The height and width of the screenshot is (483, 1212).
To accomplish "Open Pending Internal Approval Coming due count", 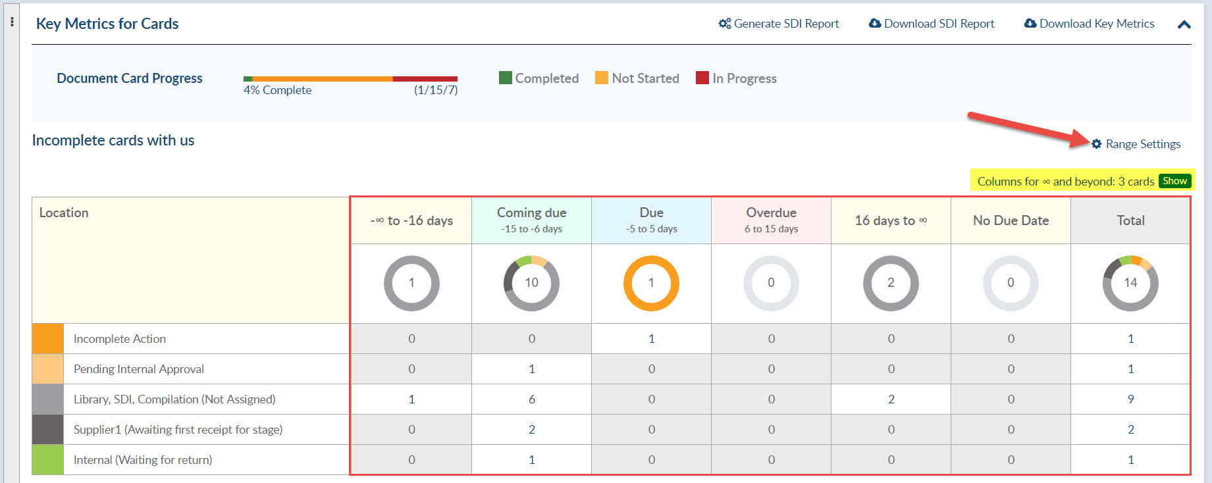I will pyautogui.click(x=531, y=369).
